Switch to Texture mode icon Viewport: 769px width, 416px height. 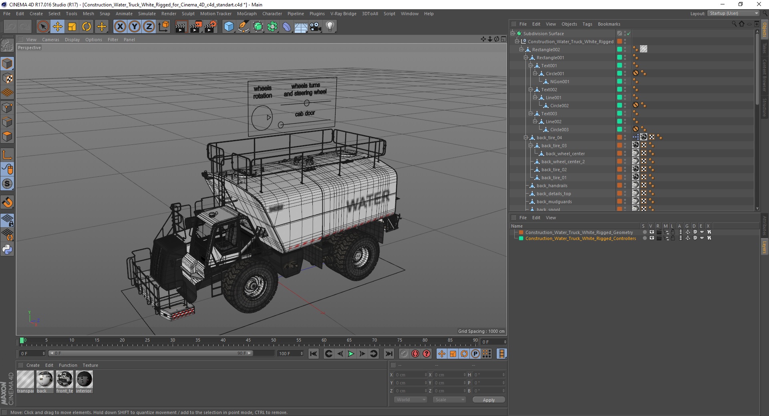7,78
